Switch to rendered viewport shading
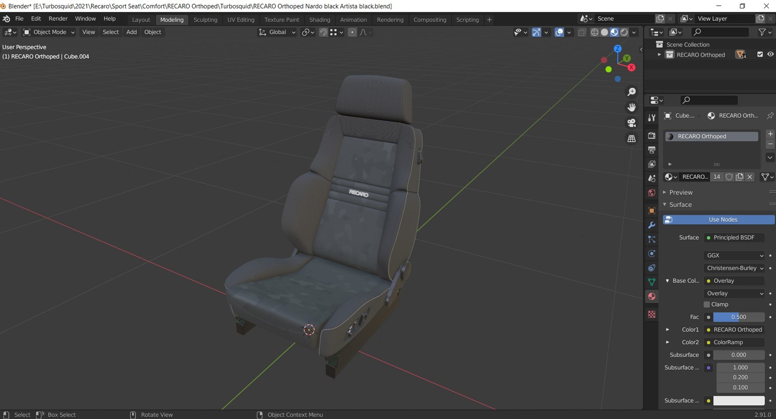776x419 pixels. [x=624, y=32]
